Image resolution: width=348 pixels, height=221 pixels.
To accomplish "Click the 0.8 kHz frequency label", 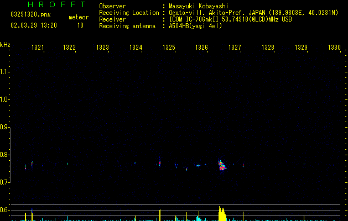I will [4, 155].
